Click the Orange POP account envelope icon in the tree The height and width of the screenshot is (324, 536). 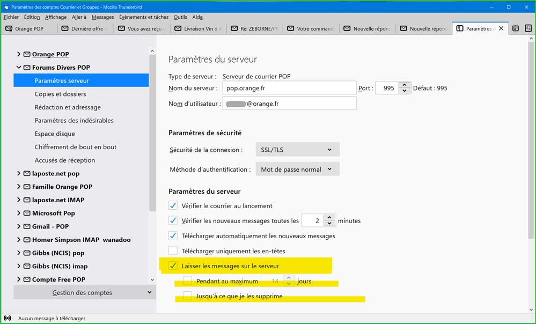[27, 54]
